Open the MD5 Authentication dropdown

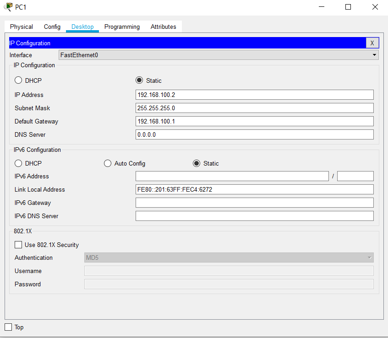(369, 258)
